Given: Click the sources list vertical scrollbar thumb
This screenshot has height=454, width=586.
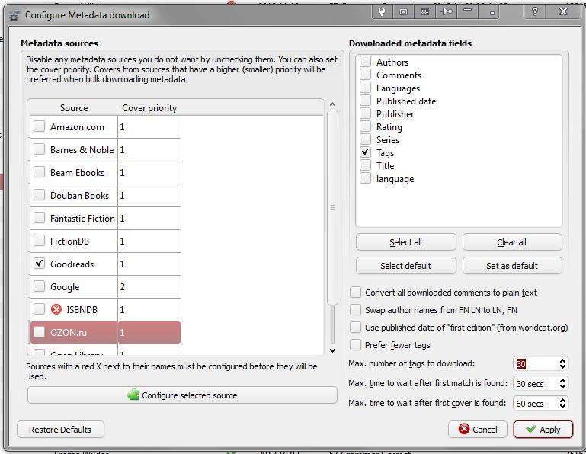Looking at the screenshot, I should 332,207.
